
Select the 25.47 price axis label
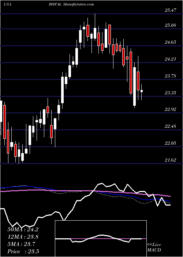coord(171,10)
